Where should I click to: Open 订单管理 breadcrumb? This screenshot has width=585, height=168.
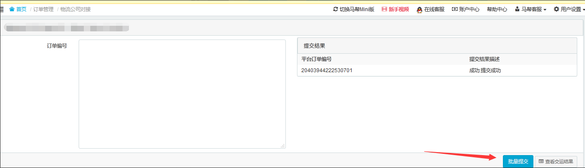point(43,9)
